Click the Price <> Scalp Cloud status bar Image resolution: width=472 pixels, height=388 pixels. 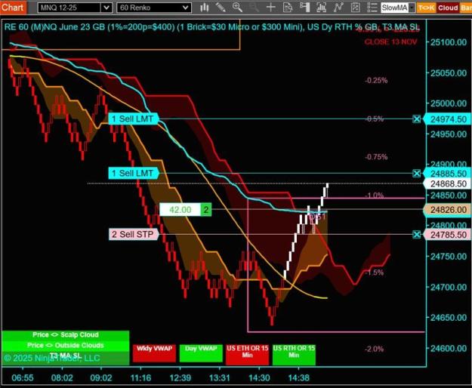(x=65, y=334)
